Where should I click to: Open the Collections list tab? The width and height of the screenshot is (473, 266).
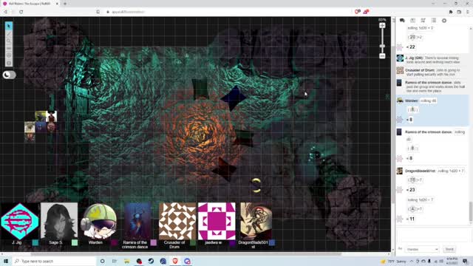click(x=434, y=21)
